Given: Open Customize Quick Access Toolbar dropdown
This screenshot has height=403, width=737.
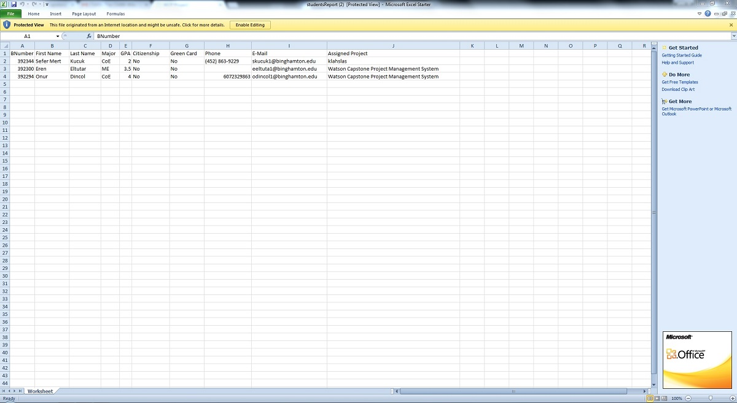Looking at the screenshot, I should pyautogui.click(x=47, y=4).
